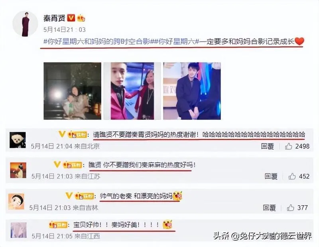The height and width of the screenshot is (247, 319).
Task: Click the red heart emoji in the post
Action: click(299, 41)
